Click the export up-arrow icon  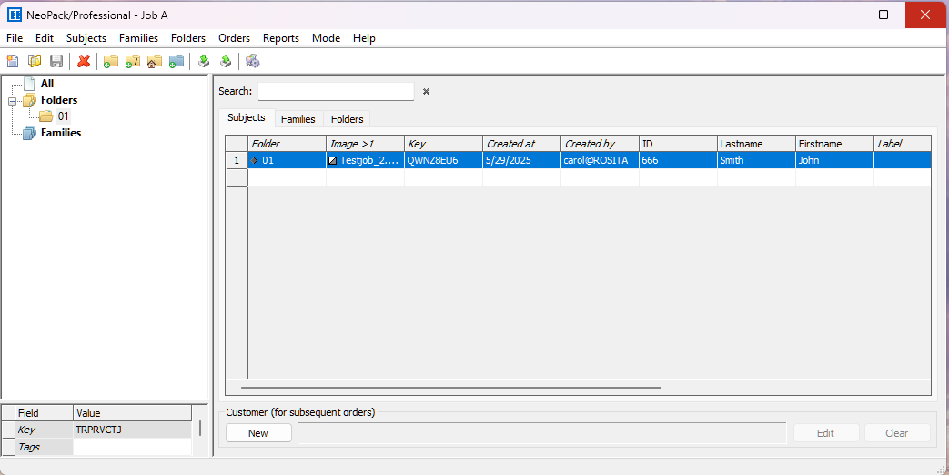[226, 60]
